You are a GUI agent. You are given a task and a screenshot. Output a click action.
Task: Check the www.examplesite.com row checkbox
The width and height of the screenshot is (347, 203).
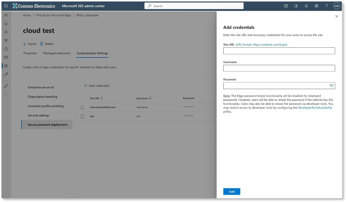point(82,107)
